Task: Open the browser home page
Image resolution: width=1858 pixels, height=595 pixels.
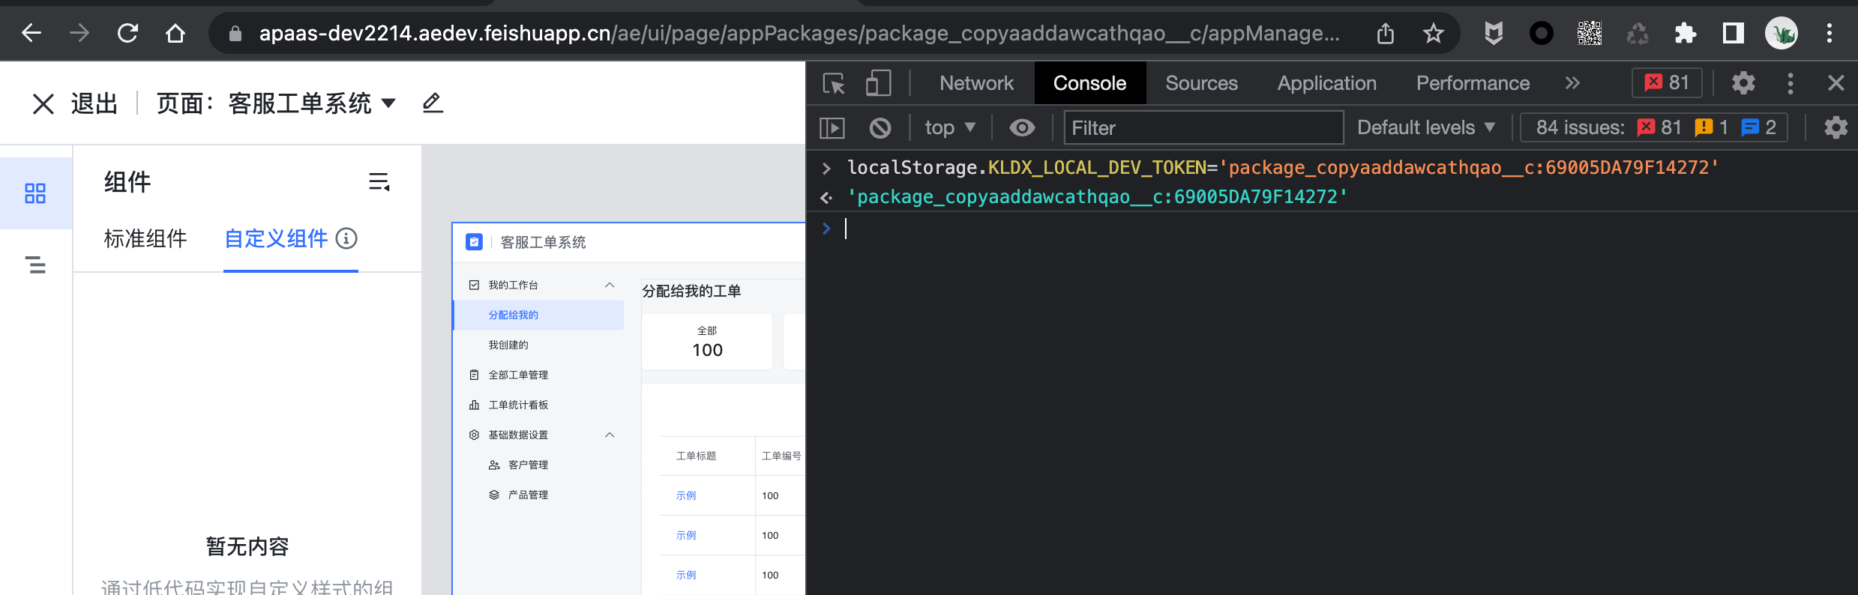Action: click(x=175, y=33)
